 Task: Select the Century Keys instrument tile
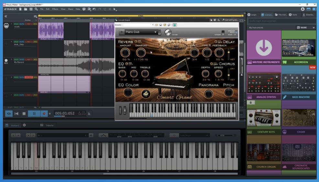click(264, 118)
